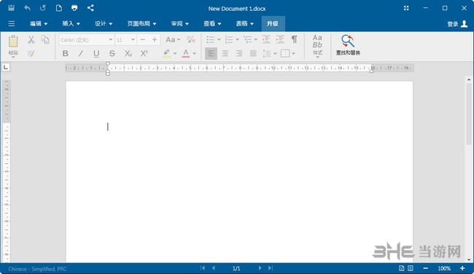Open the 插入 menu

click(x=71, y=23)
